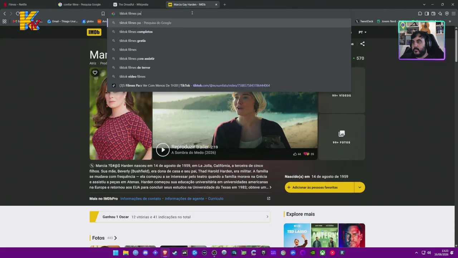Viewport: 458px width, 258px height.
Task: Open the taskbar clock and date
Action: coord(442,253)
